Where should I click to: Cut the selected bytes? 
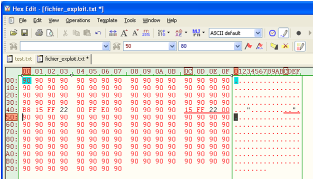point(65,33)
